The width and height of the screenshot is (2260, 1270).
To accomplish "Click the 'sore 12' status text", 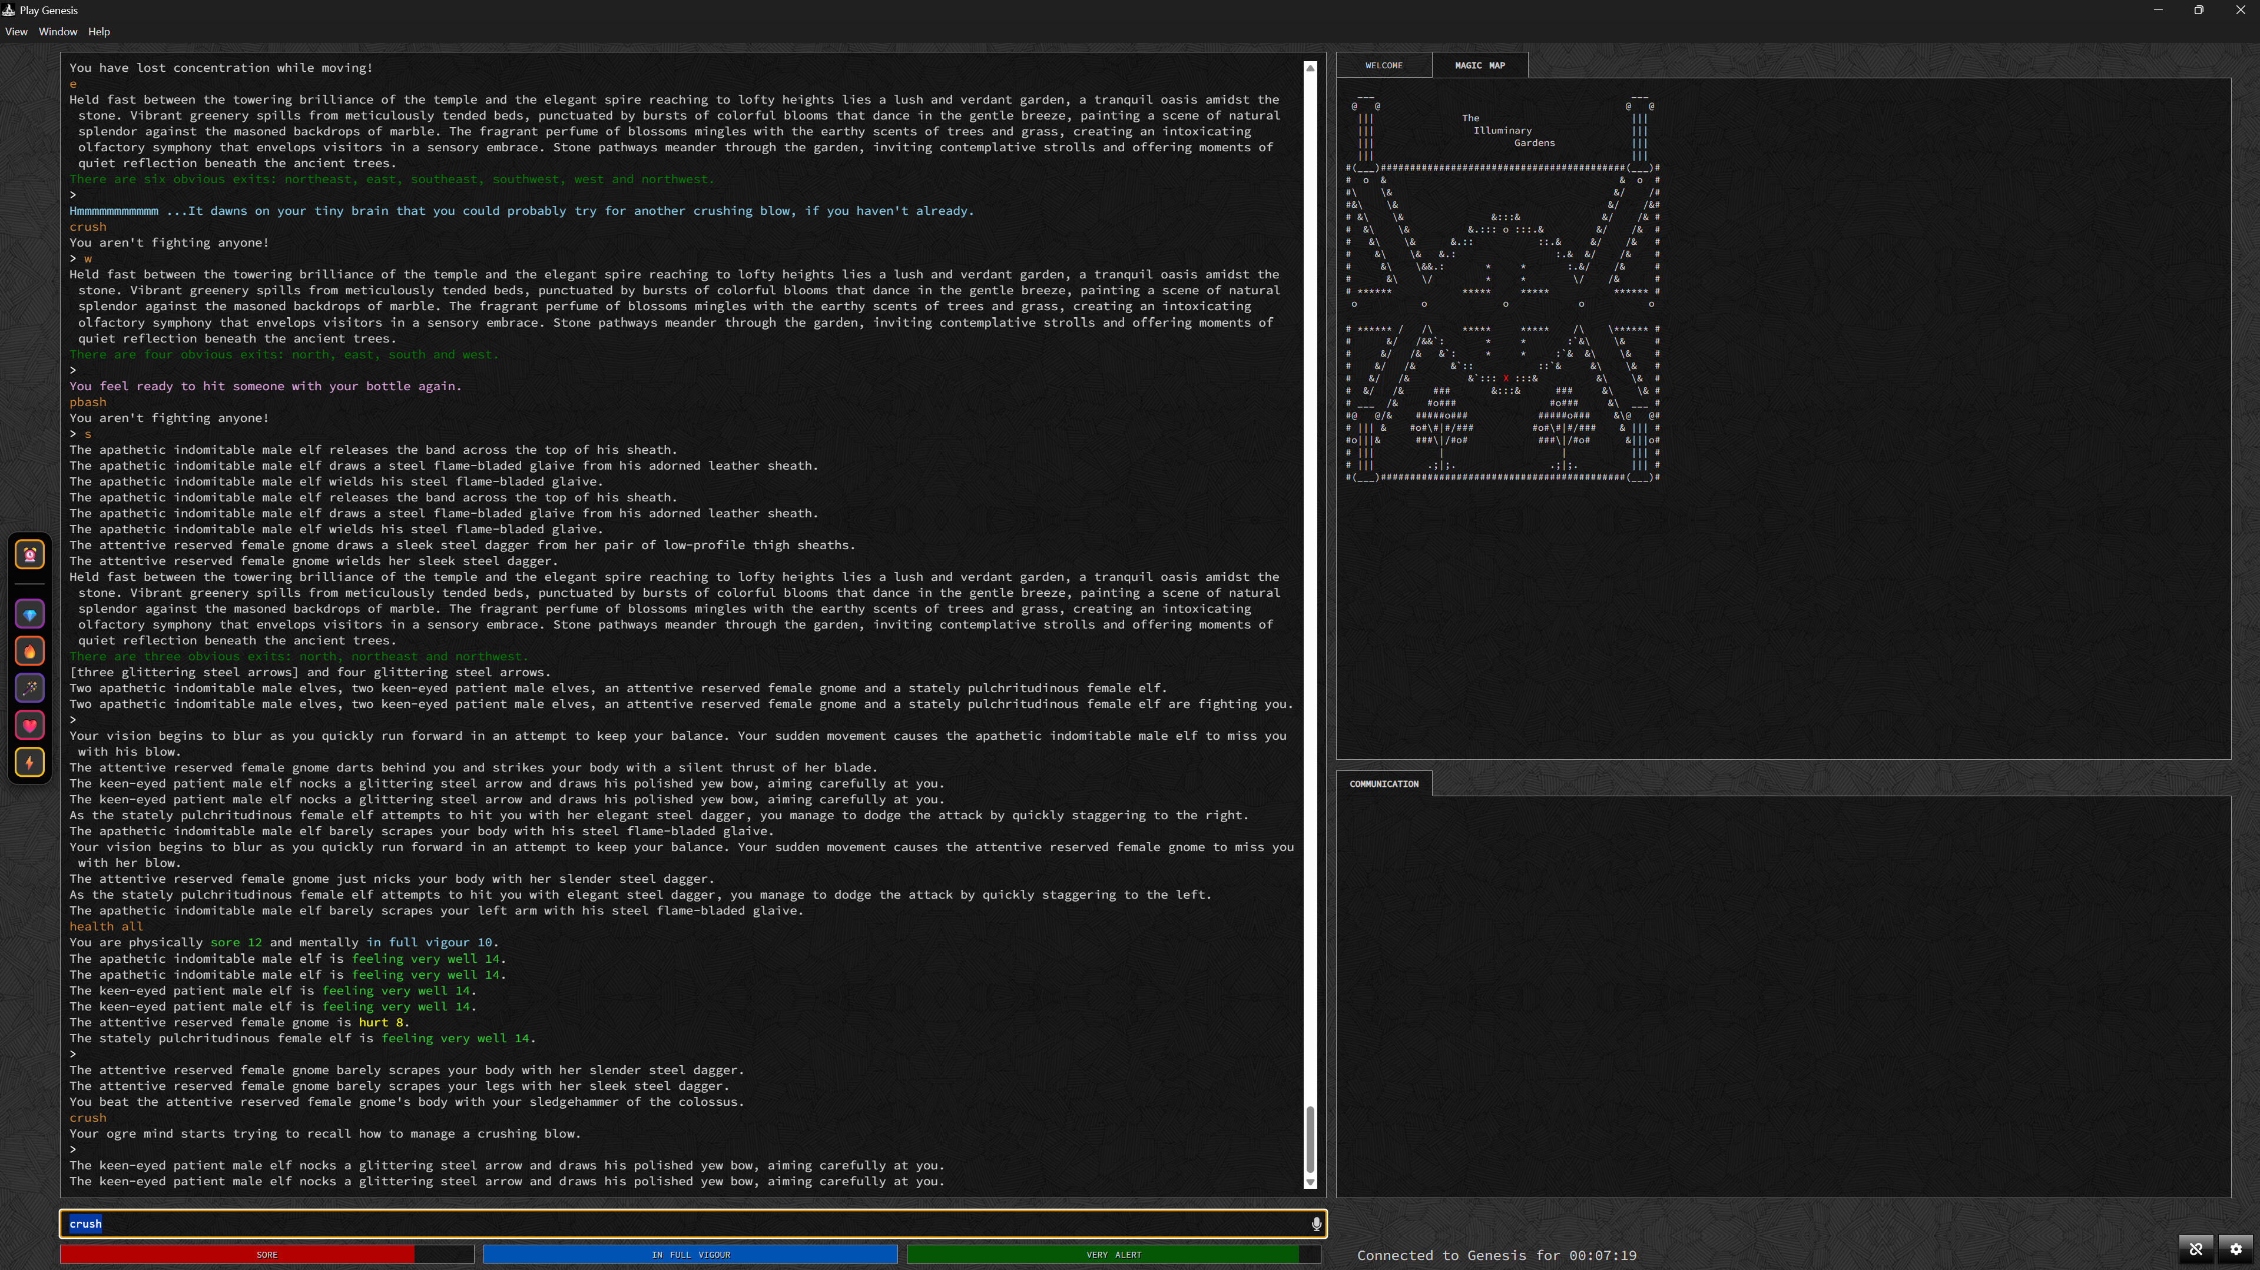I will [x=236, y=943].
